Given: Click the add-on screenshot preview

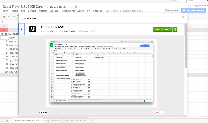Looking at the screenshot, I should [x=101, y=73].
